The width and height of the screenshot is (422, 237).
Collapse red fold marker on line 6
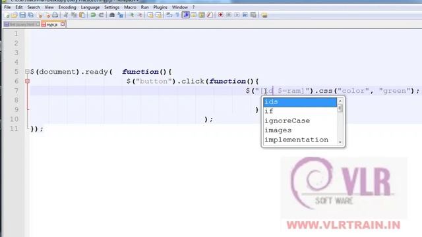[27, 81]
